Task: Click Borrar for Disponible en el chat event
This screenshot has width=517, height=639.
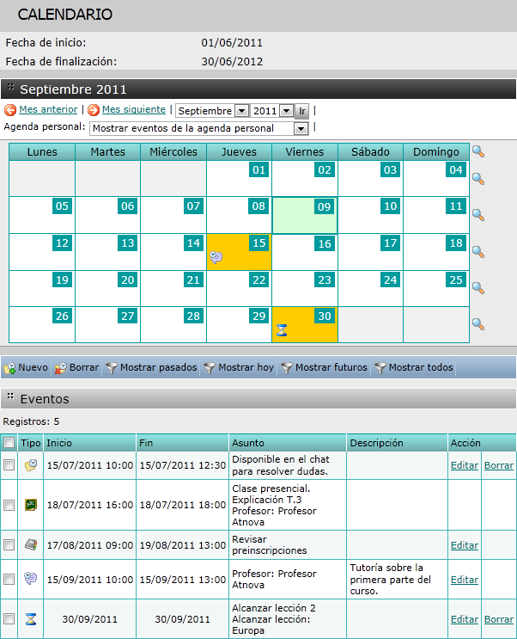Action: [x=499, y=465]
